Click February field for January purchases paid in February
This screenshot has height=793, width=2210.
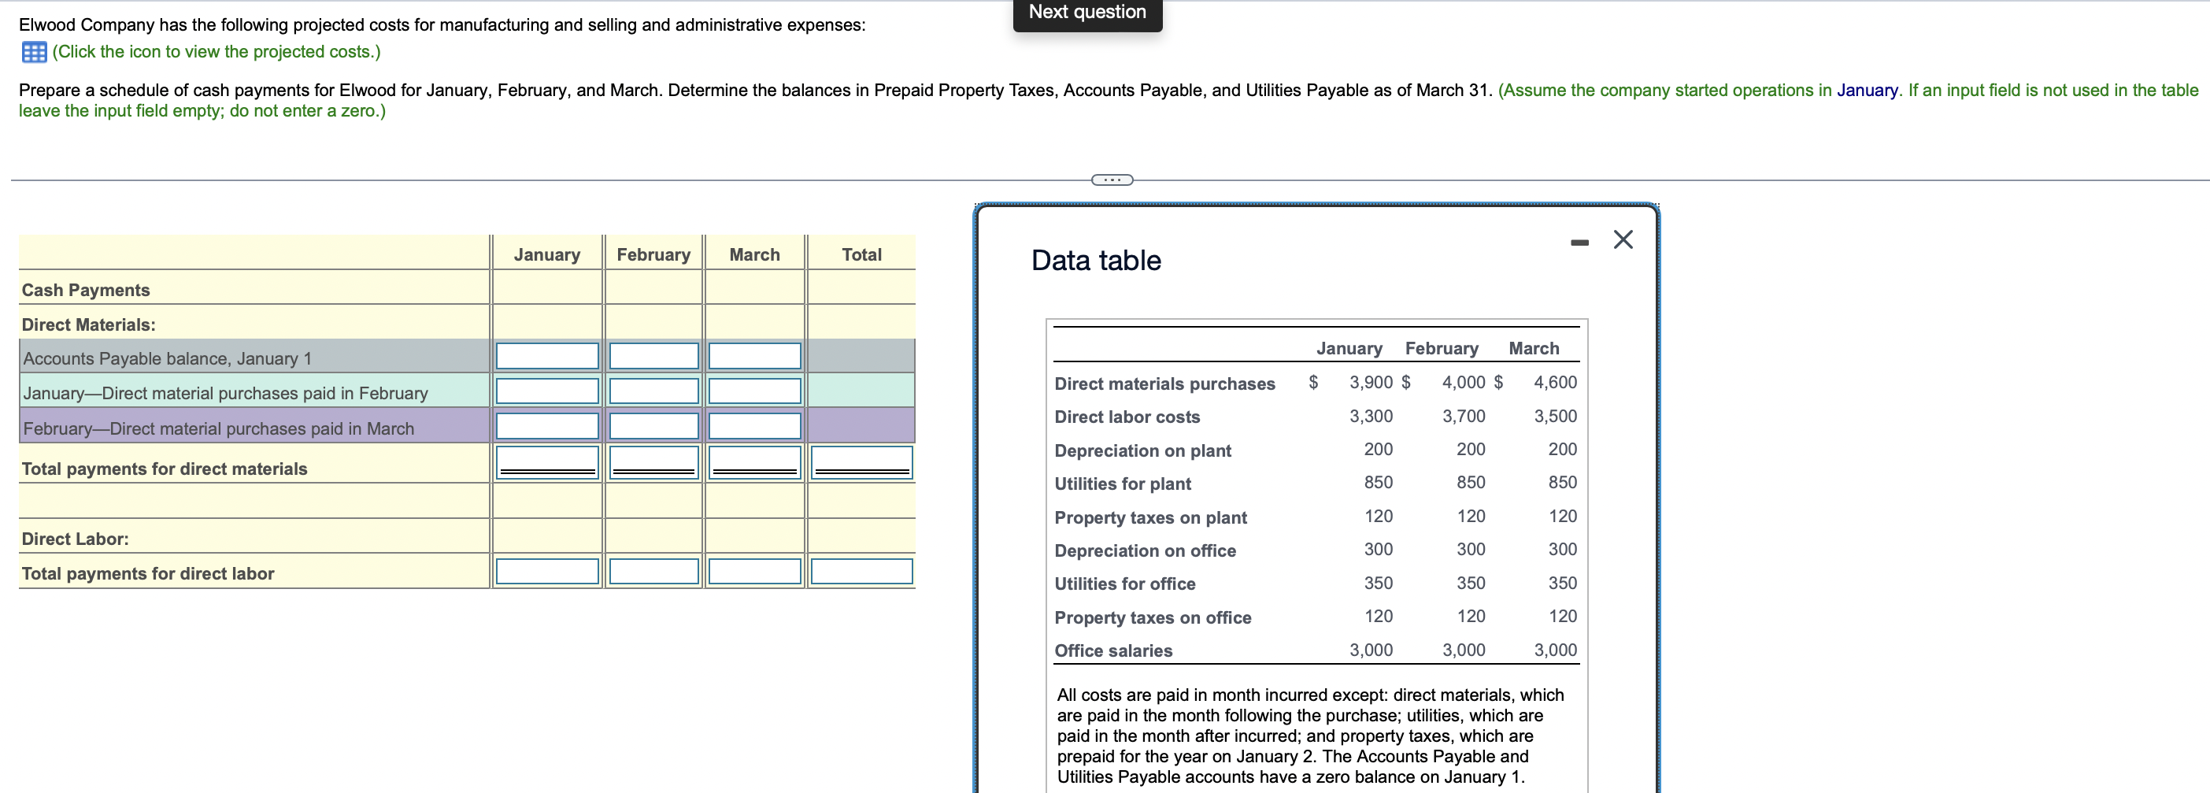653,391
